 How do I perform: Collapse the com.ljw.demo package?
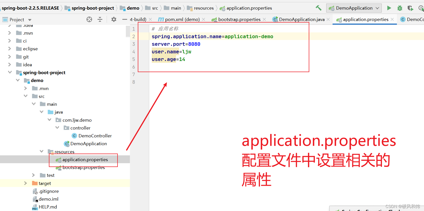point(49,120)
